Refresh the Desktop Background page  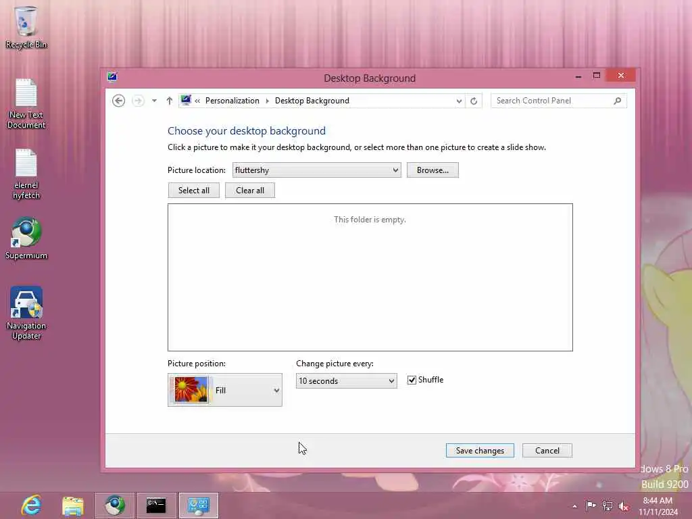474,101
